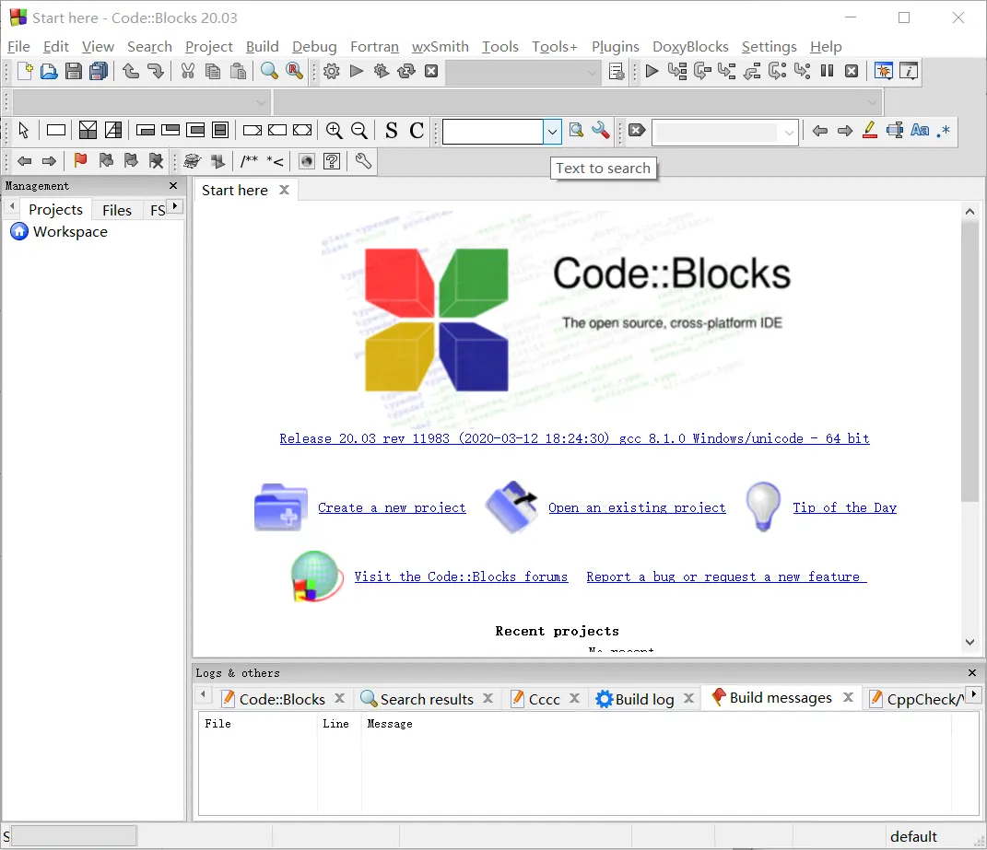Click in the text to search field
The height and width of the screenshot is (850, 987).
pyautogui.click(x=493, y=132)
